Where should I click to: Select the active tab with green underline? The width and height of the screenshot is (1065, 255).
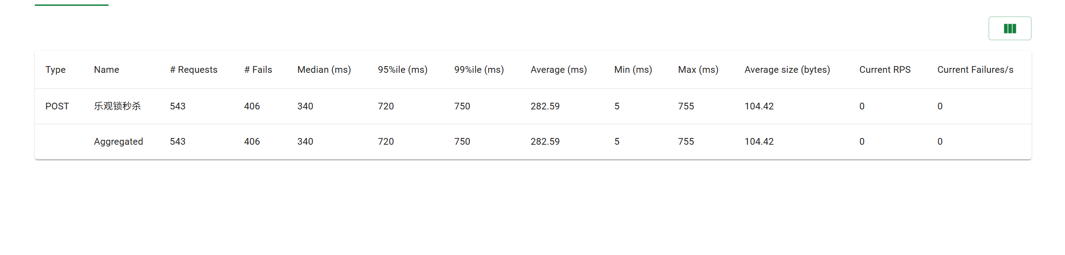point(71,3)
